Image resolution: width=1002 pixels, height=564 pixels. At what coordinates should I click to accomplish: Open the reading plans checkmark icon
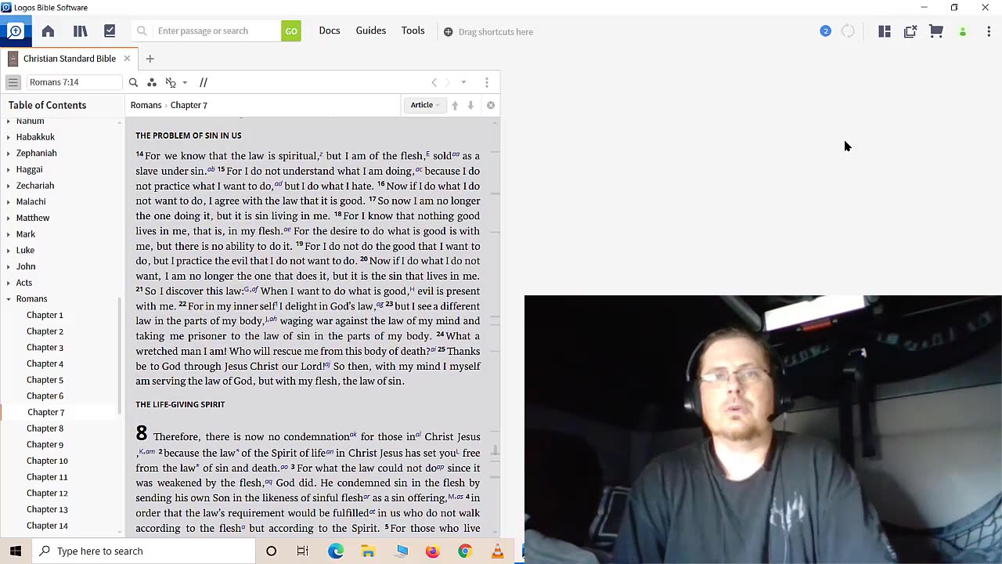pos(110,31)
